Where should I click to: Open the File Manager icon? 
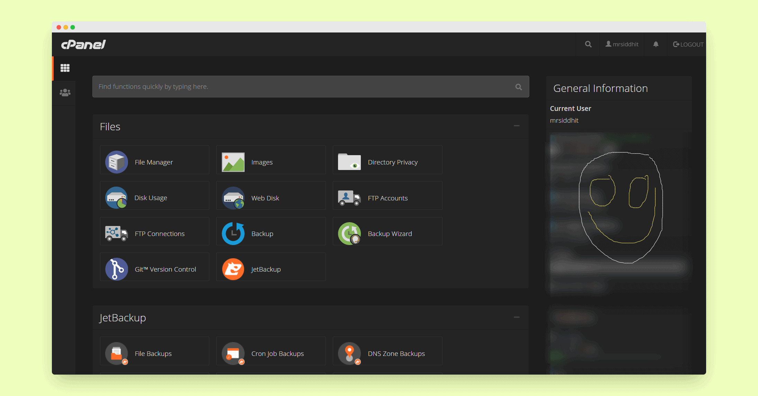point(117,162)
